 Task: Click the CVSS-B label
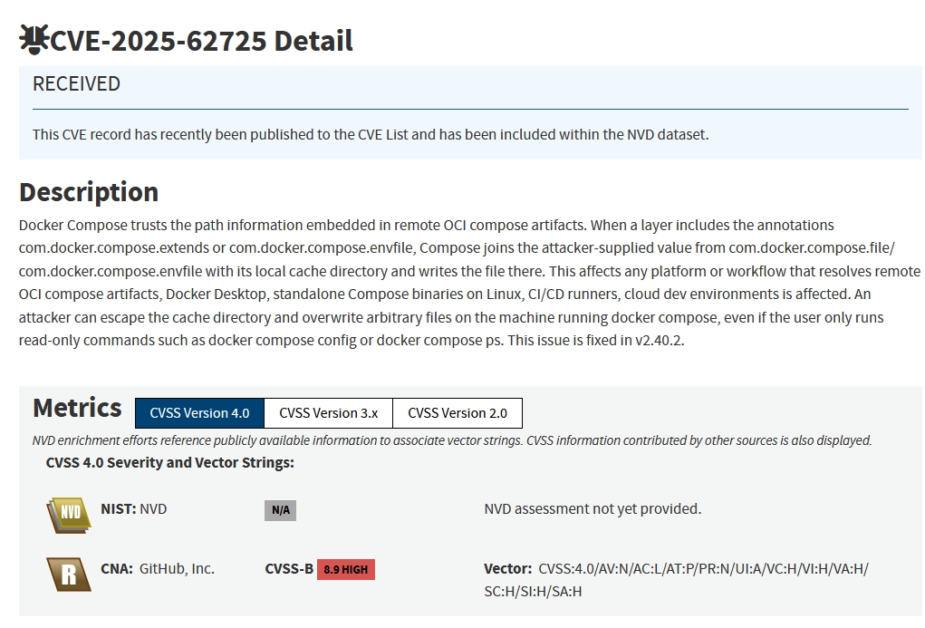pos(289,569)
